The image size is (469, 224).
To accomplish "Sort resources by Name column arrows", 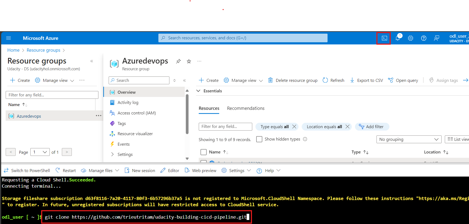I will point(226,152).
